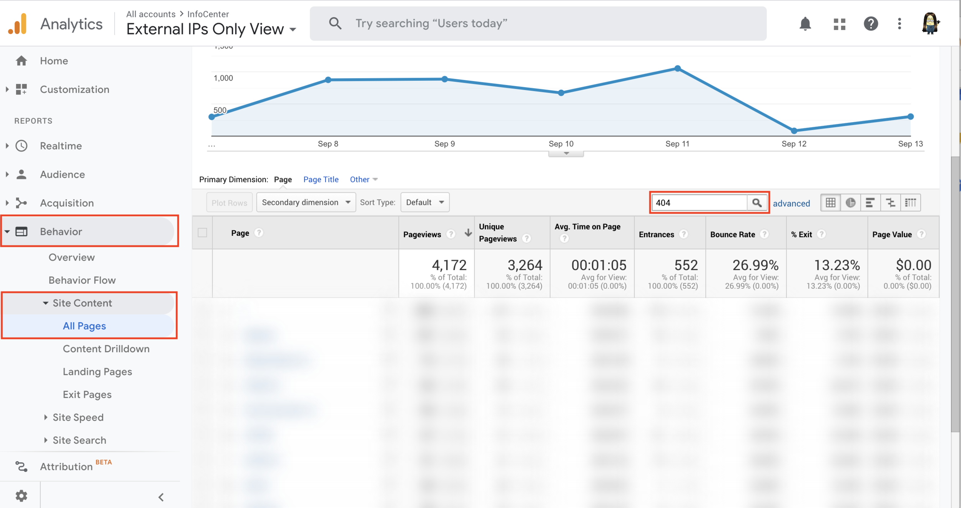Click the notifications bell icon
Viewport: 961px width, 508px height.
point(805,24)
